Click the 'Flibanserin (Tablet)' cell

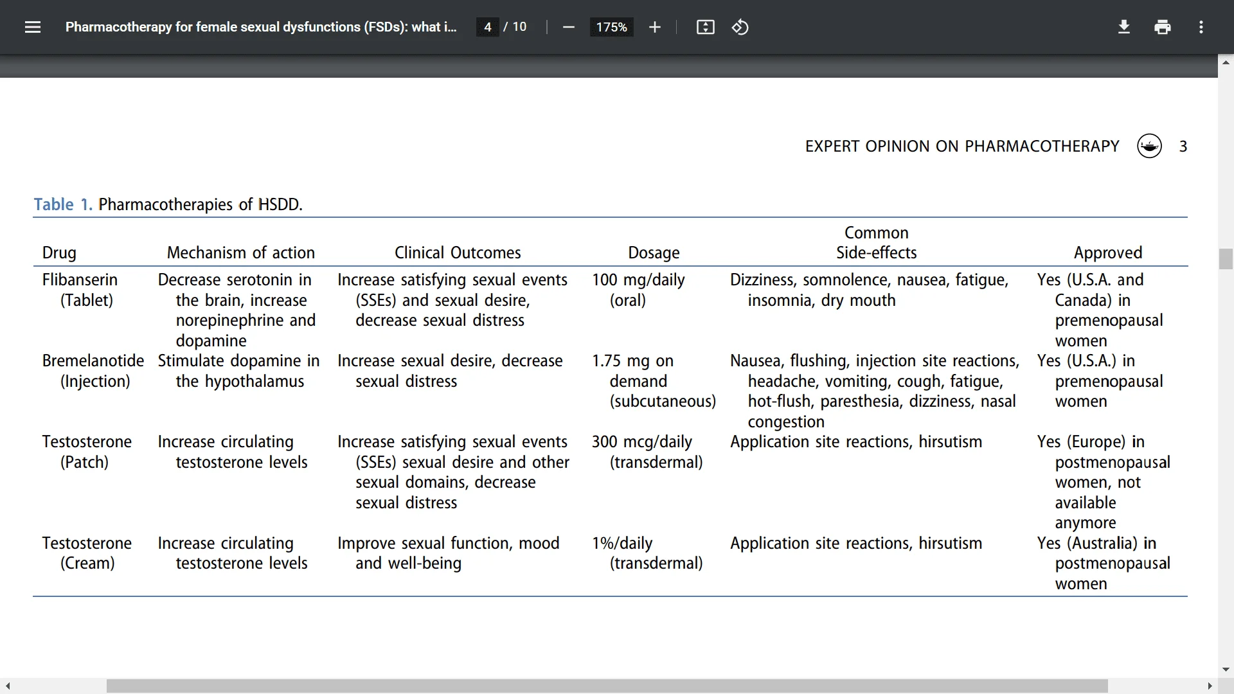80,290
